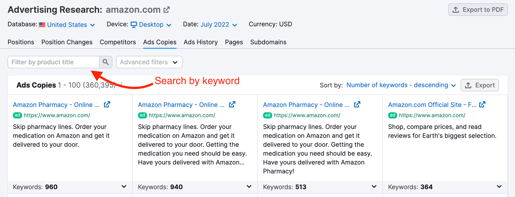Click the Export to PDF button
Viewport: 515px width, 197px height.
(x=478, y=9)
